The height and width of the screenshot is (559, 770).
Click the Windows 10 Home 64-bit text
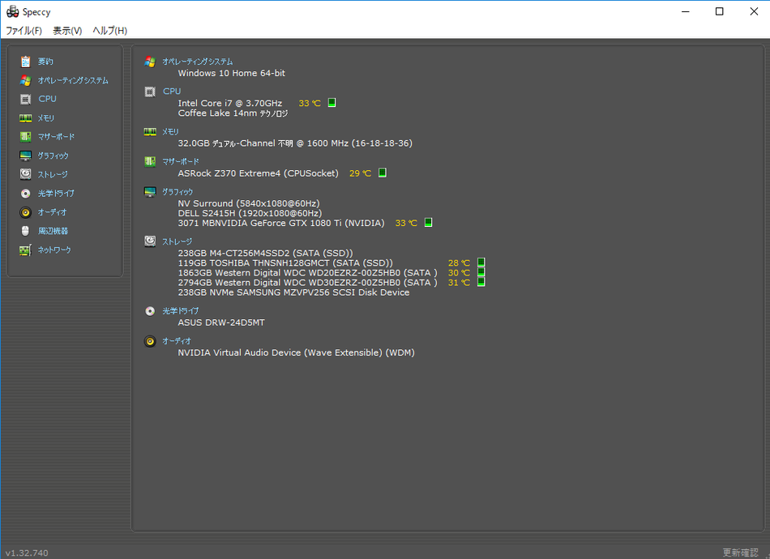231,73
